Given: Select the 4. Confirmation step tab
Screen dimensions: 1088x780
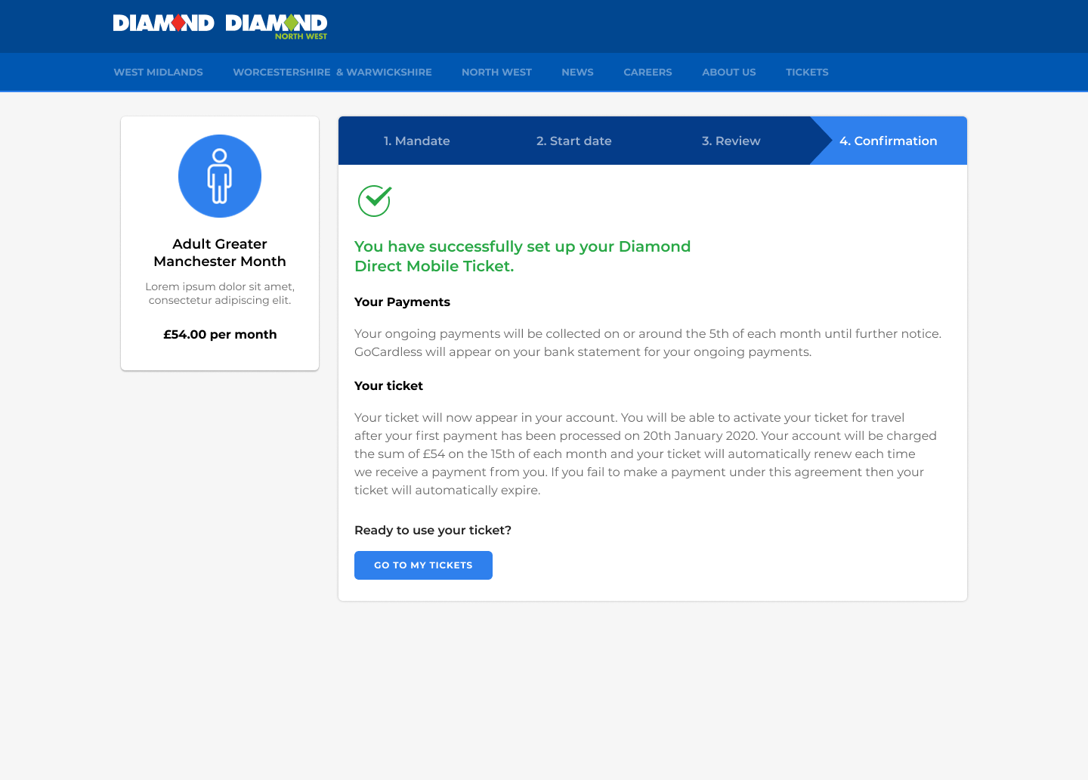Looking at the screenshot, I should (x=889, y=141).
